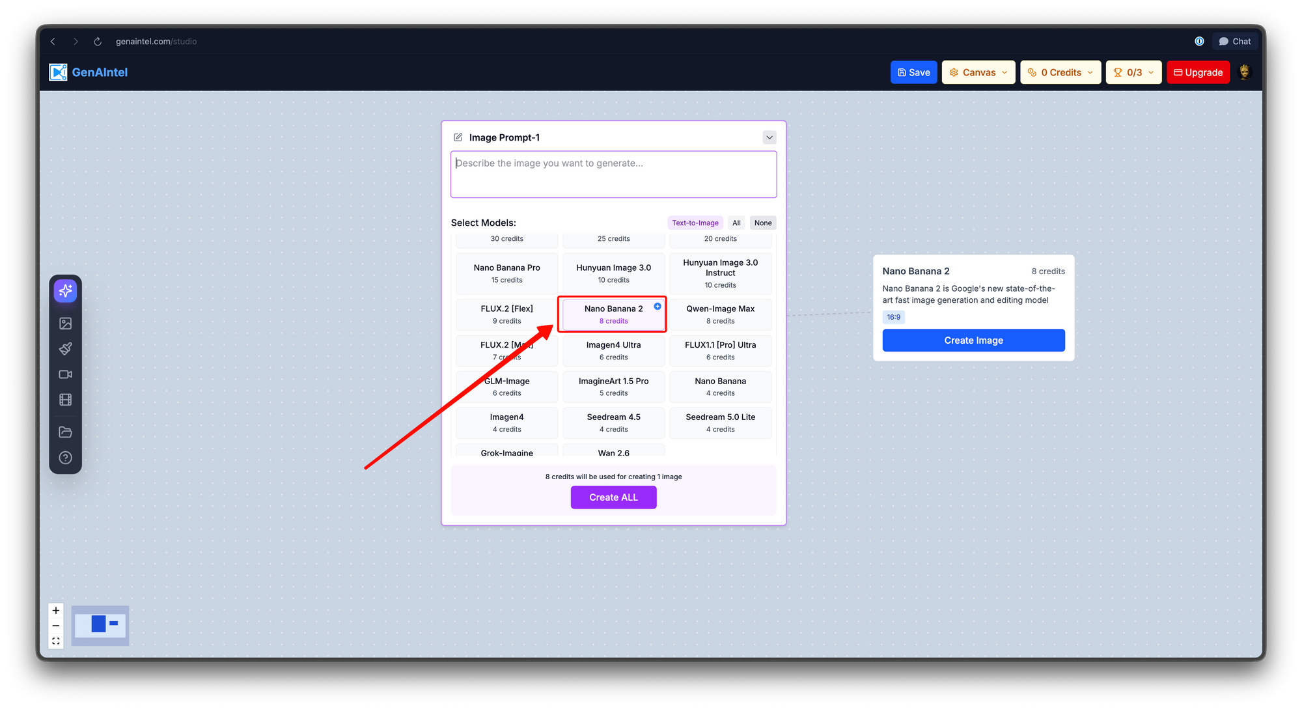Viewport: 1302px width, 709px height.
Task: Enable the 4-credit Nano Banana model
Action: pyautogui.click(x=721, y=387)
